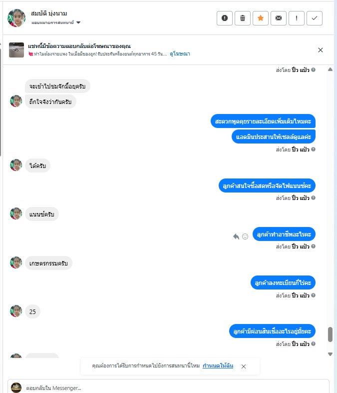Focus the reply in Messenger input field
The width and height of the screenshot is (337, 393).
168,387
